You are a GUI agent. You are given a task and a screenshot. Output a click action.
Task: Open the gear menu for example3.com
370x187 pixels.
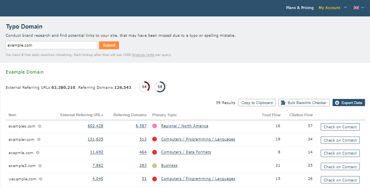[x=40, y=166]
